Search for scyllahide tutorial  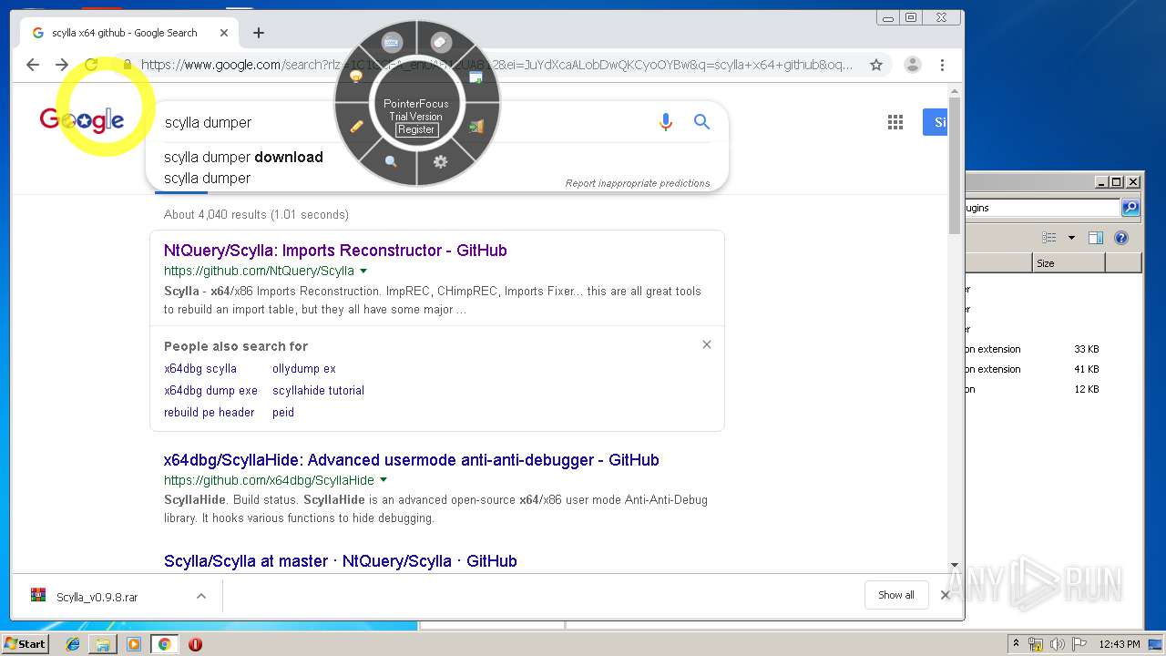318,390
